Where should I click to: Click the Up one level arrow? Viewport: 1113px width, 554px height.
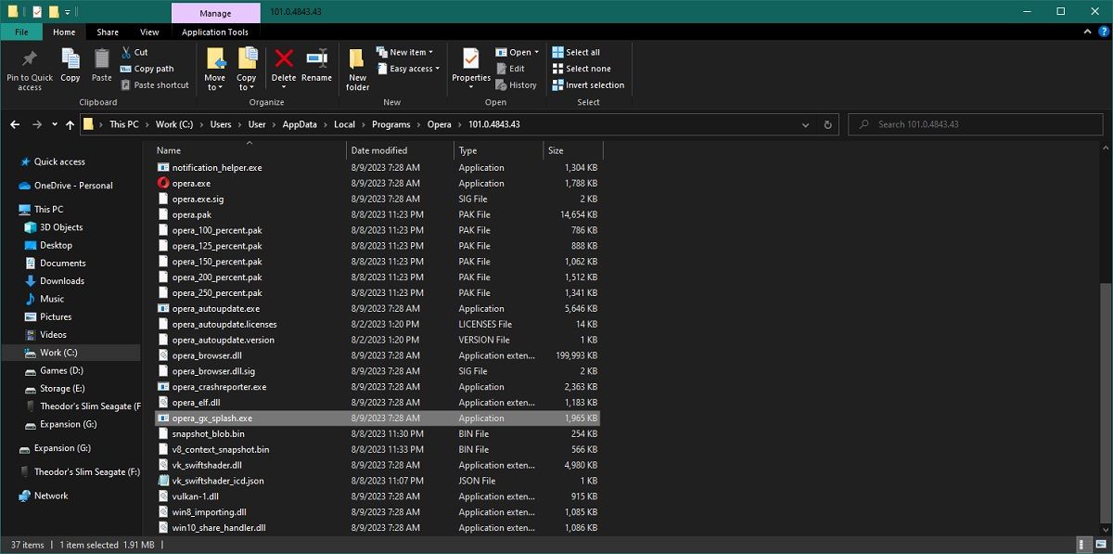click(70, 124)
